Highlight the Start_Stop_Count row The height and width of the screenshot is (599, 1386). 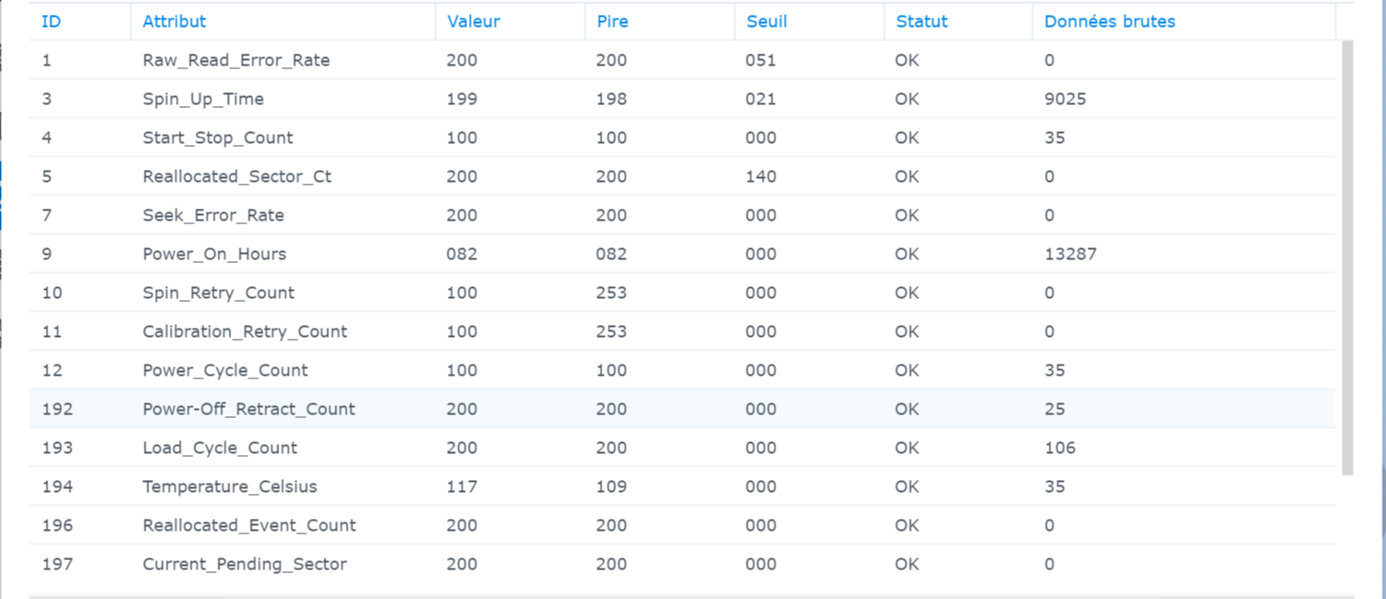[x=218, y=138]
